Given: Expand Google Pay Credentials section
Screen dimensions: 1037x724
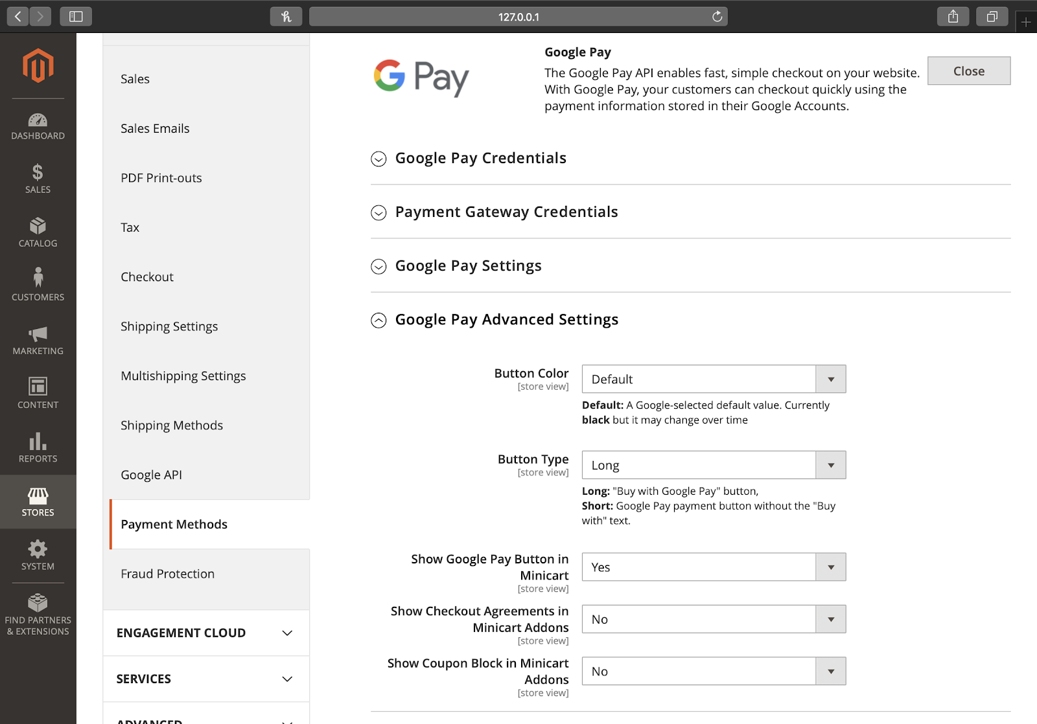Looking at the screenshot, I should [x=480, y=158].
